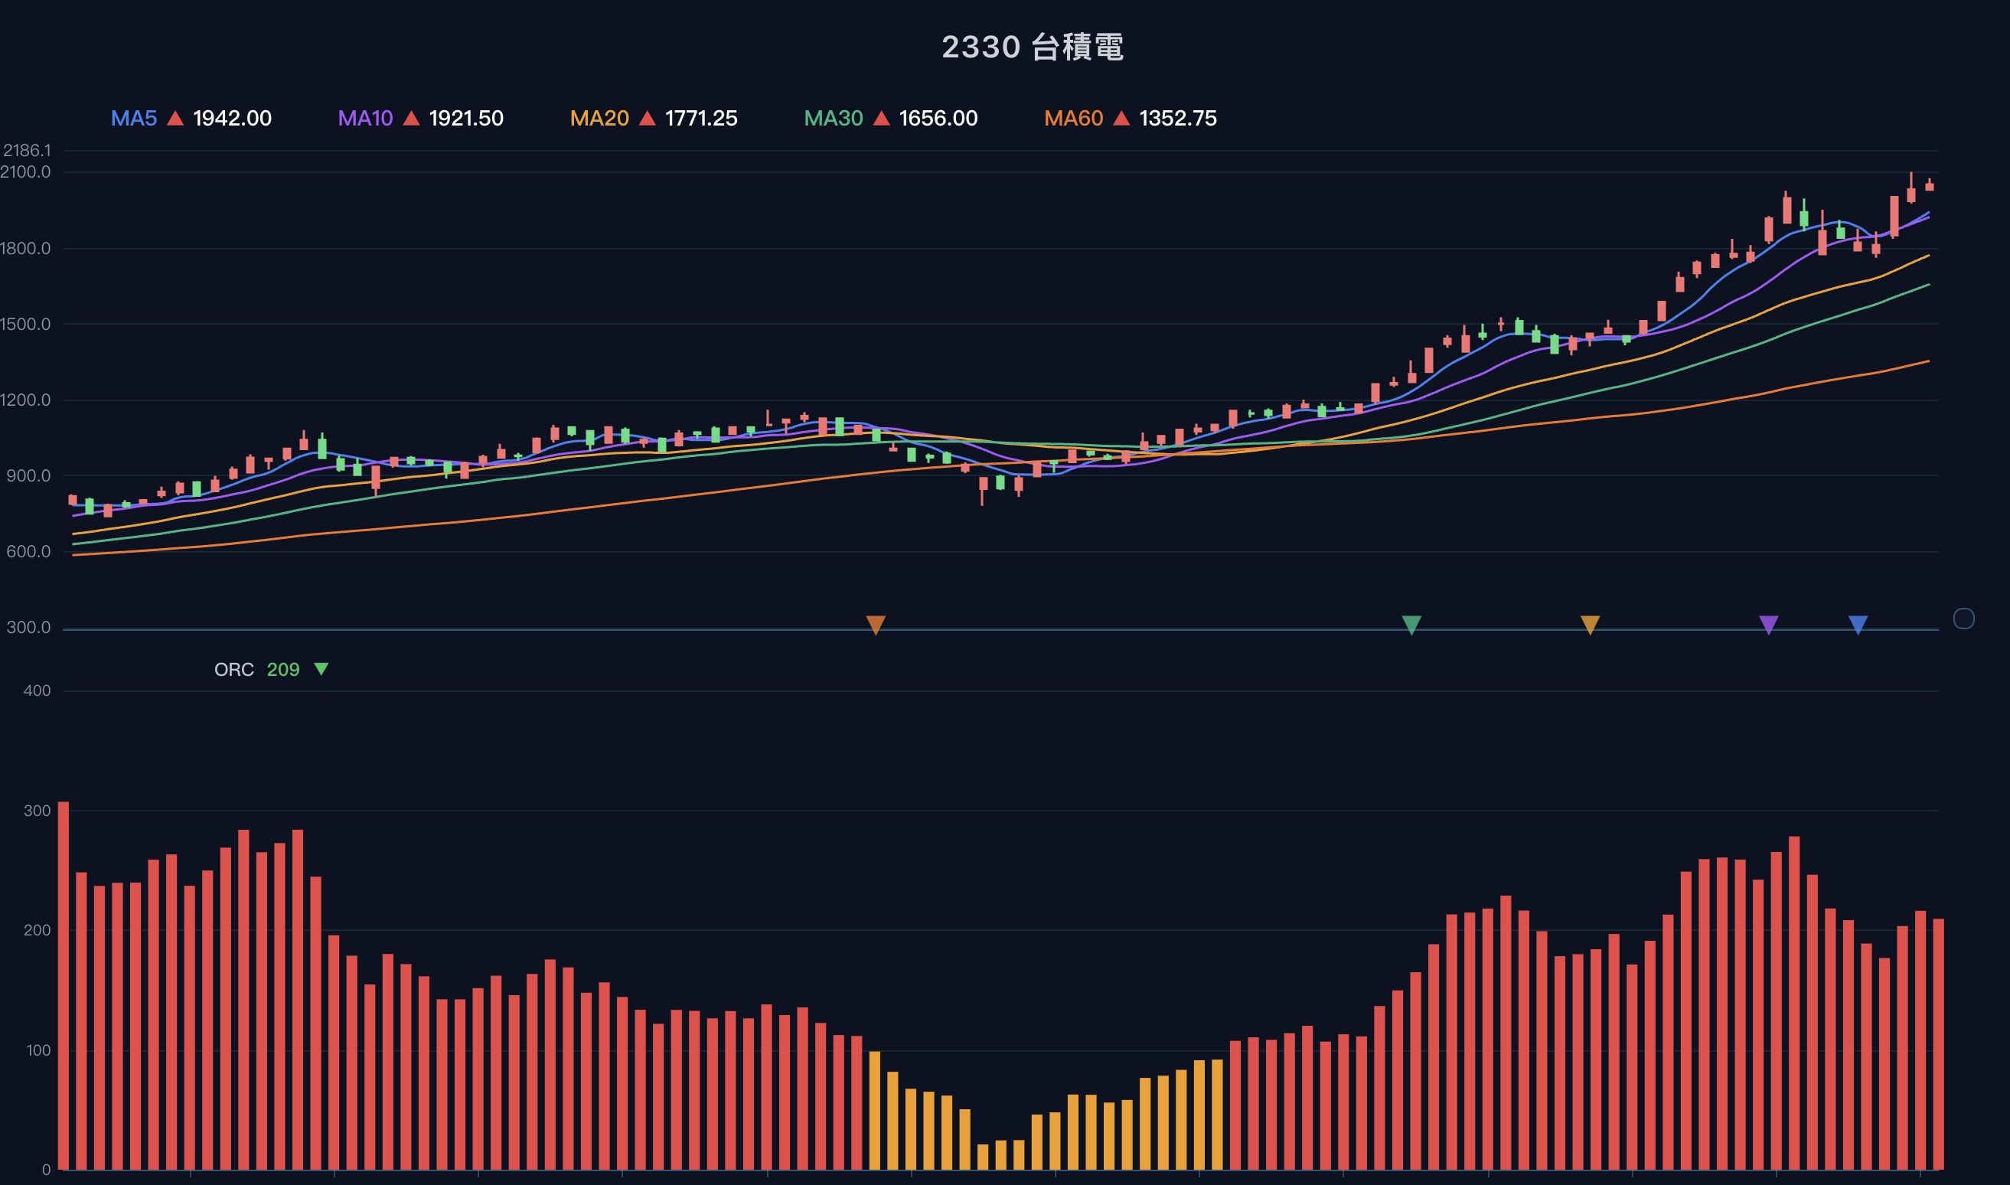Click the "100" label on the ORC axis
The image size is (2010, 1185).
tap(38, 1050)
